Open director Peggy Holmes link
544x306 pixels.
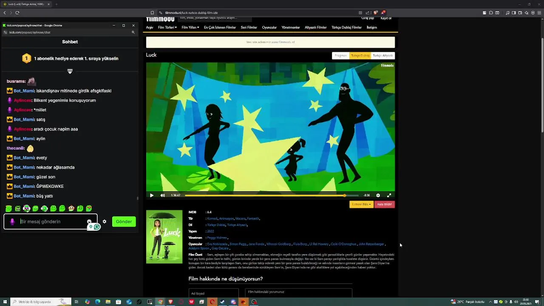coord(217,238)
